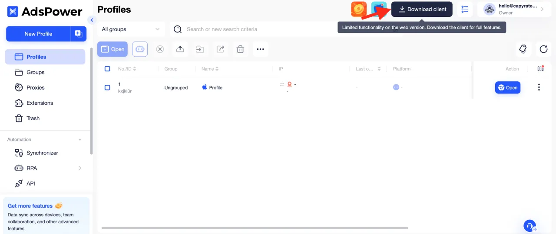Image resolution: width=556 pixels, height=234 pixels.
Task: Collapse the sidebar with the arrow handle
Action: pos(92,20)
